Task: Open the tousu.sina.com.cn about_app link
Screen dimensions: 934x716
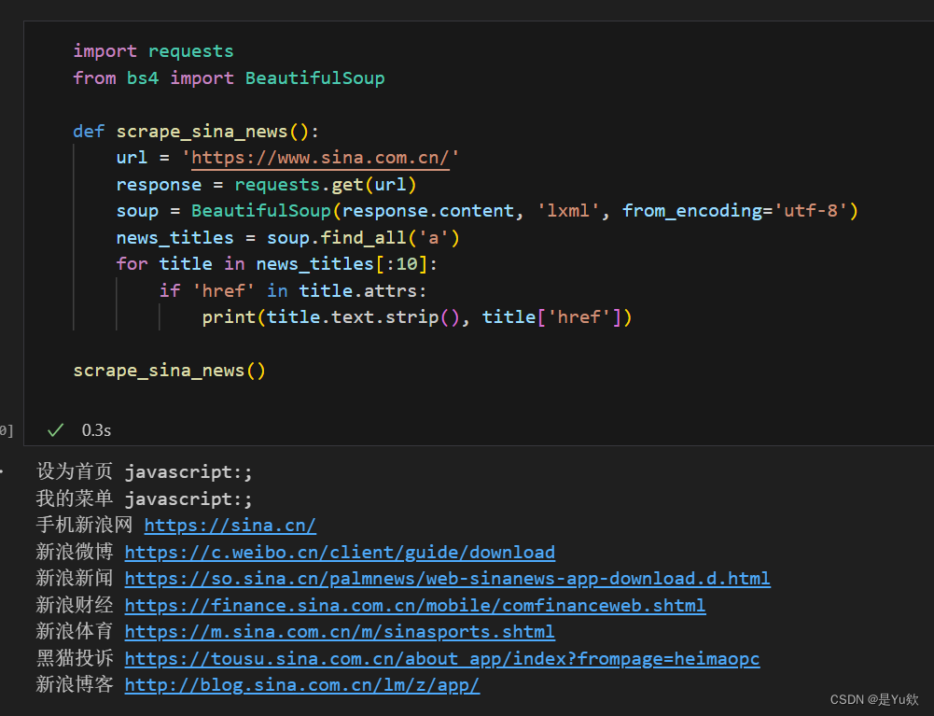Action: click(442, 658)
